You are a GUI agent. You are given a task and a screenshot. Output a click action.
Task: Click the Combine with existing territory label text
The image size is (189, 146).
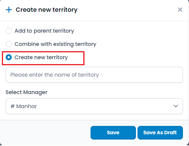[55, 44]
